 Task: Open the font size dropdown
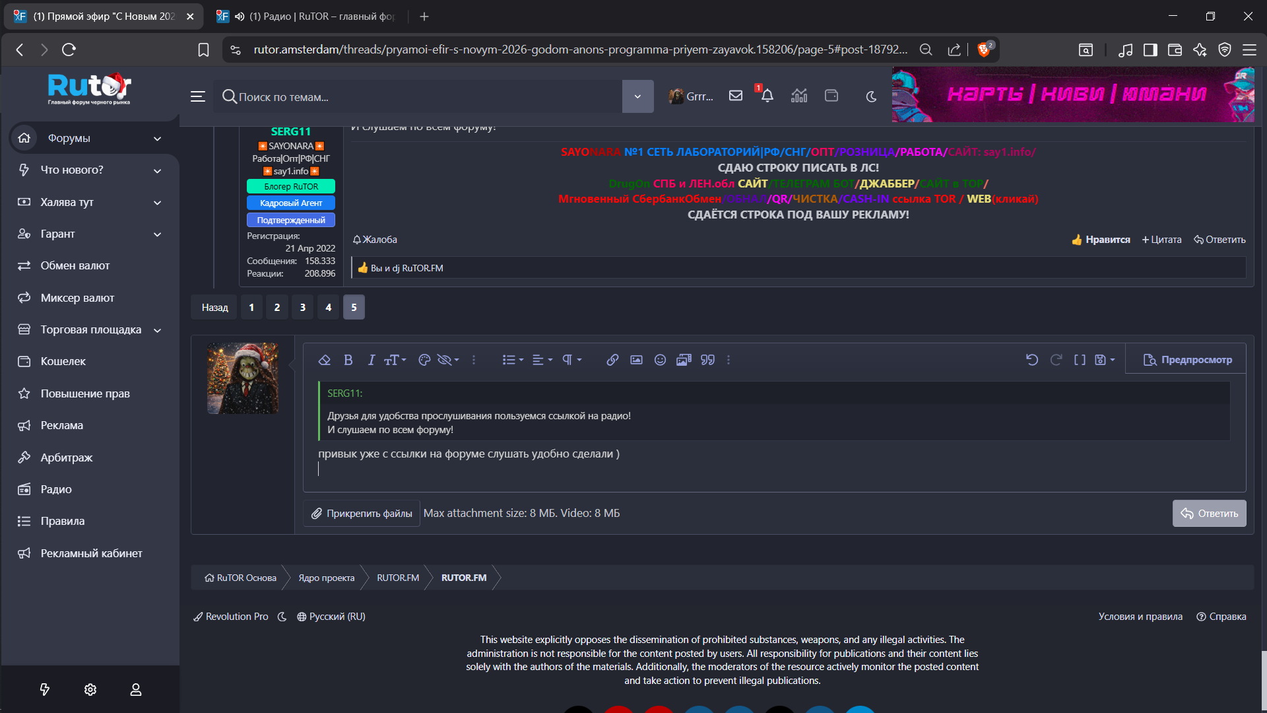(395, 360)
